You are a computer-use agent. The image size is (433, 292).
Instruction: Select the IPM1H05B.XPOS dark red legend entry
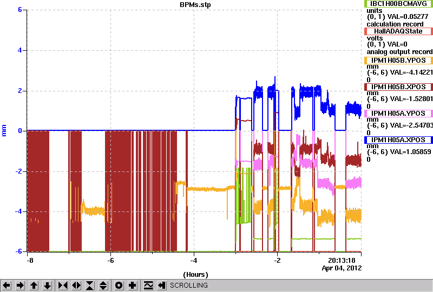[398, 87]
